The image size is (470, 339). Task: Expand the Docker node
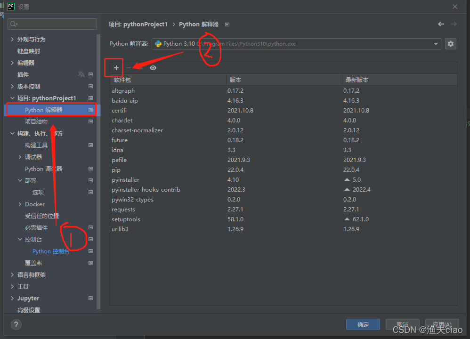click(20, 204)
